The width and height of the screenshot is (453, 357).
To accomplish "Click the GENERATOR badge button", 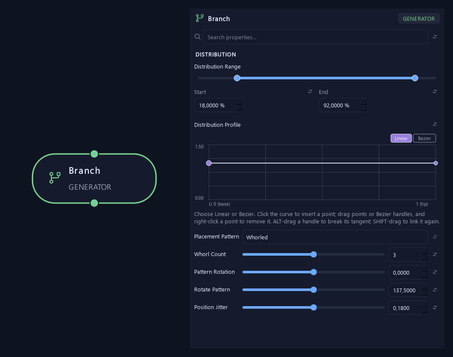I will click(x=419, y=19).
